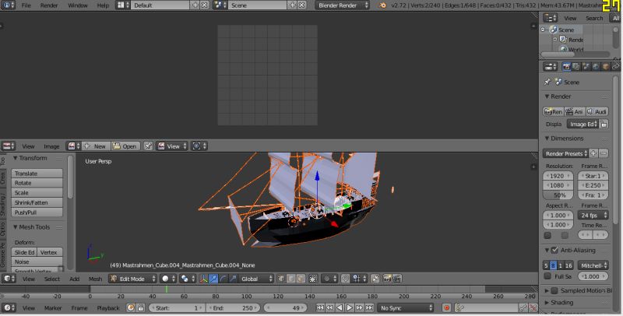
Task: Enable the Sampled Motion Blur checkbox
Action: pyautogui.click(x=554, y=290)
